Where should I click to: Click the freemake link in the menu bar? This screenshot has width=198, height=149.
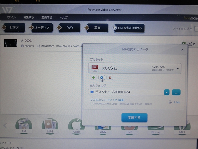point(191,18)
